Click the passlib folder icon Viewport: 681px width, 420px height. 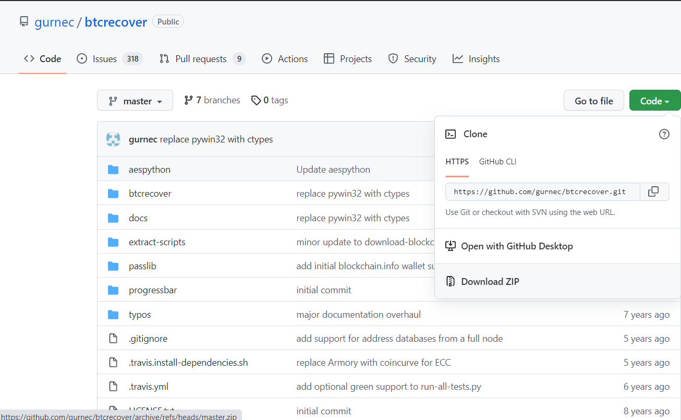coord(113,266)
